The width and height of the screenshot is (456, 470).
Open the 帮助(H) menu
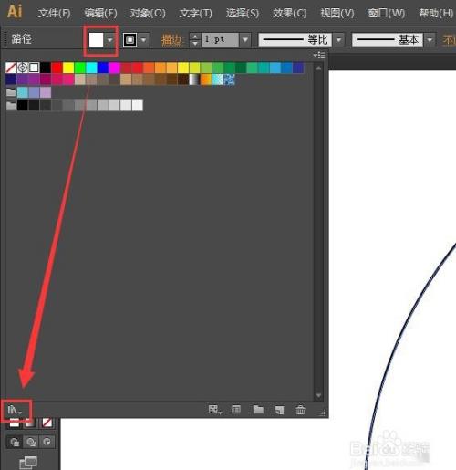tap(436, 13)
